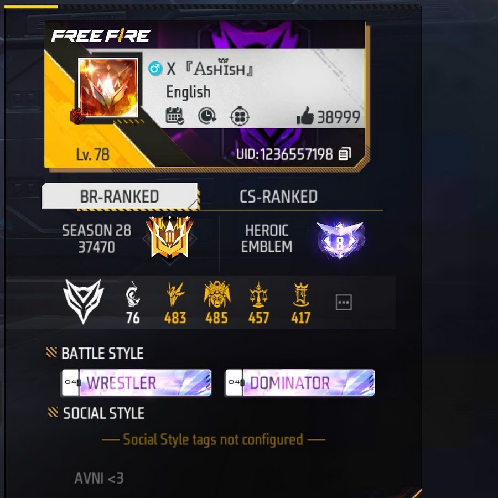
Task: Click the calendar check icon
Action: tap(174, 116)
